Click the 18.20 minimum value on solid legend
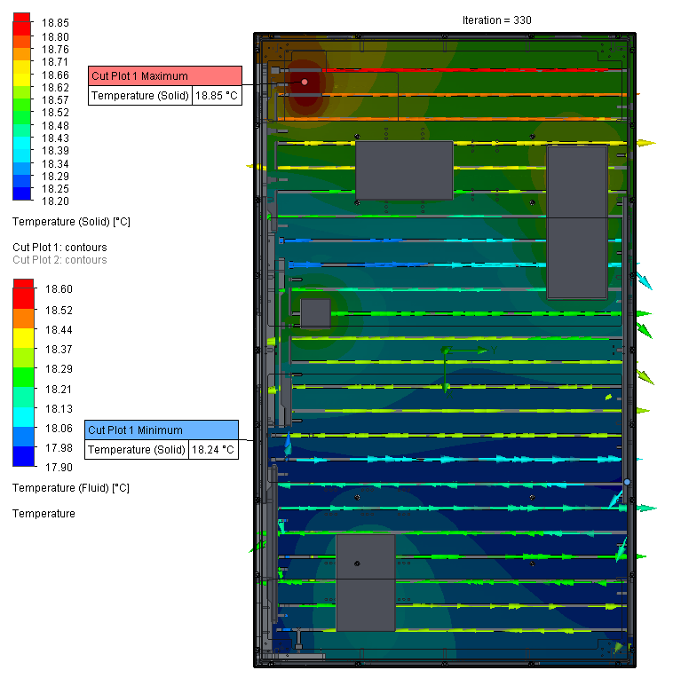Image resolution: width=681 pixels, height=686 pixels. (x=55, y=201)
